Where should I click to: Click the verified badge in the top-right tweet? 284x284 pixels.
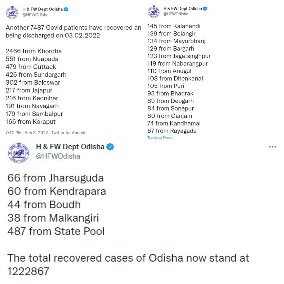pos(205,9)
